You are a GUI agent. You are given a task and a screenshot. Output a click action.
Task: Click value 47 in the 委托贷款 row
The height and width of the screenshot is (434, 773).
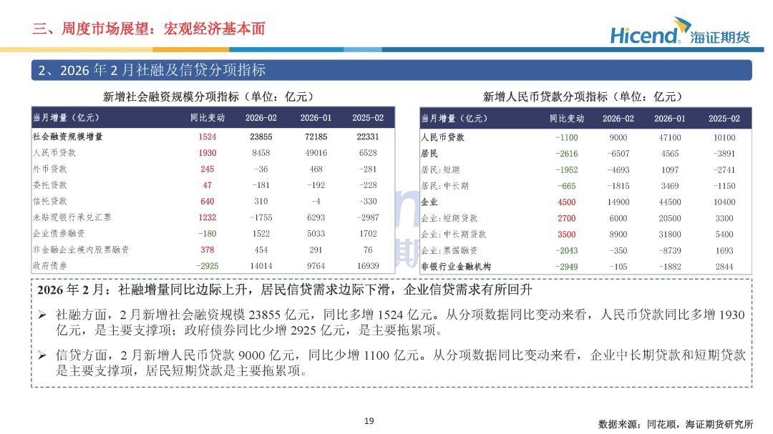(x=208, y=185)
